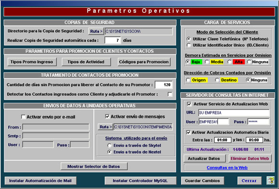Click Sistema utilizado para el envío heading
Viewport: 279px width, 189px height.
(136, 138)
